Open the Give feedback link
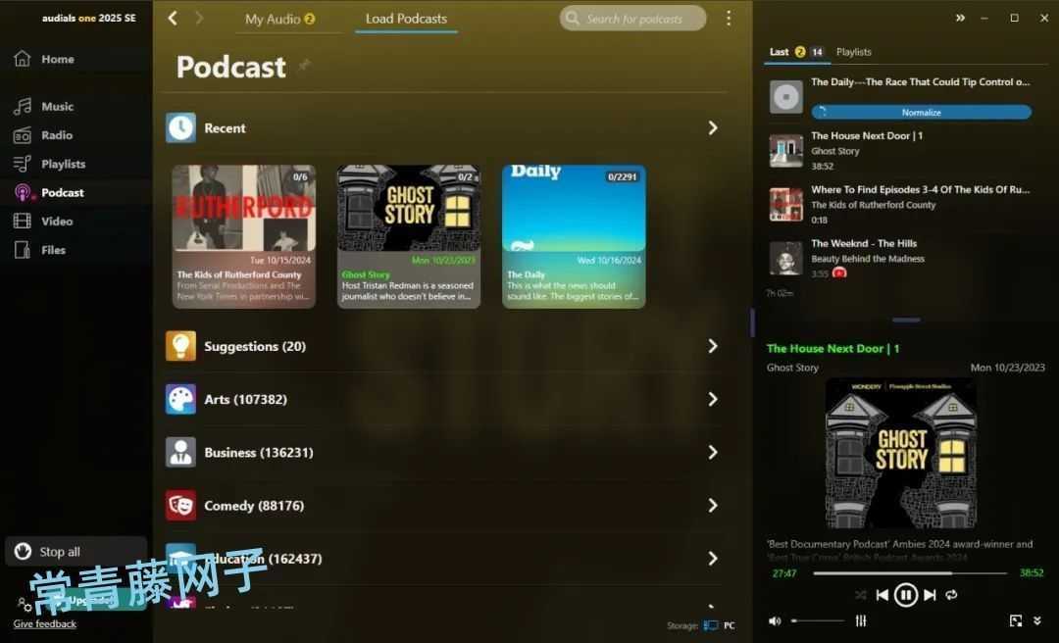Viewport: 1059px width, 643px height. coord(44,624)
